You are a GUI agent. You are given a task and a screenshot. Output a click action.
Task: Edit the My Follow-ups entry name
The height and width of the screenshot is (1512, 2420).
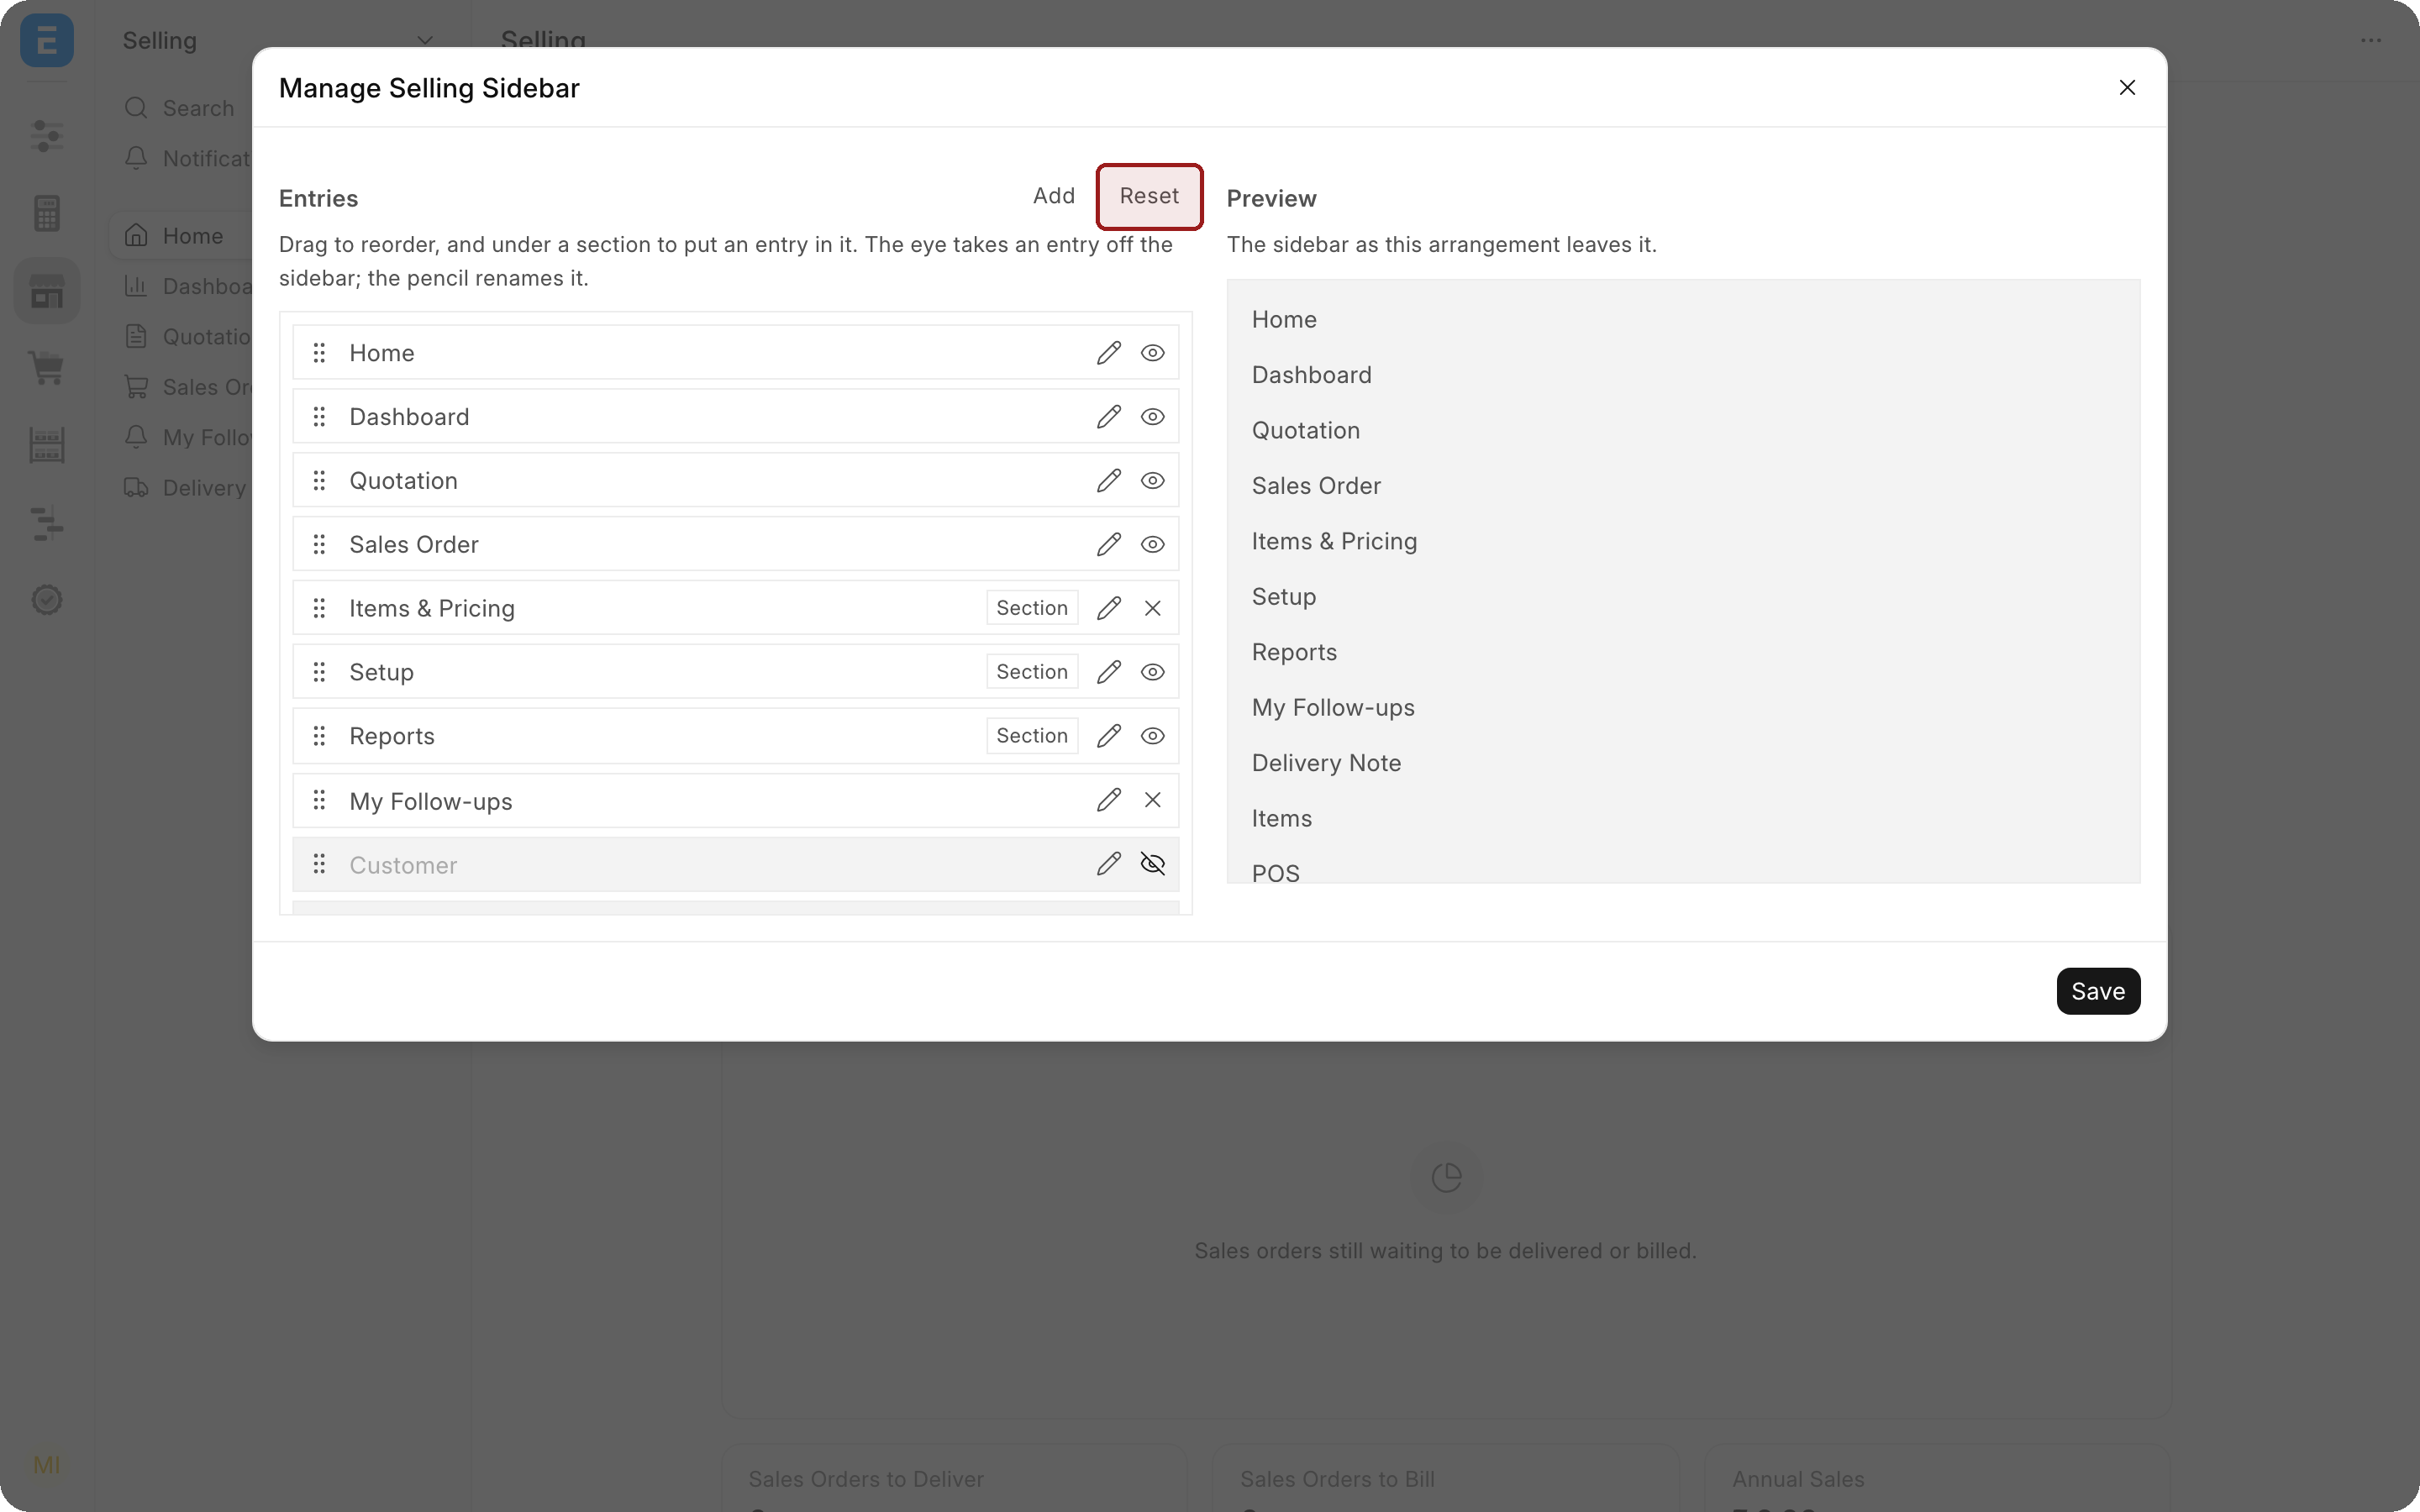(1108, 800)
